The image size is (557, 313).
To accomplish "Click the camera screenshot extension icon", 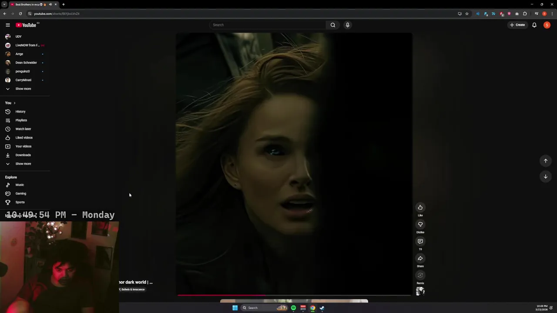I will click(517, 13).
